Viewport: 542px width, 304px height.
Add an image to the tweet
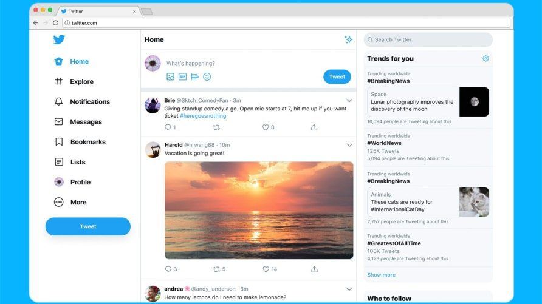click(170, 76)
